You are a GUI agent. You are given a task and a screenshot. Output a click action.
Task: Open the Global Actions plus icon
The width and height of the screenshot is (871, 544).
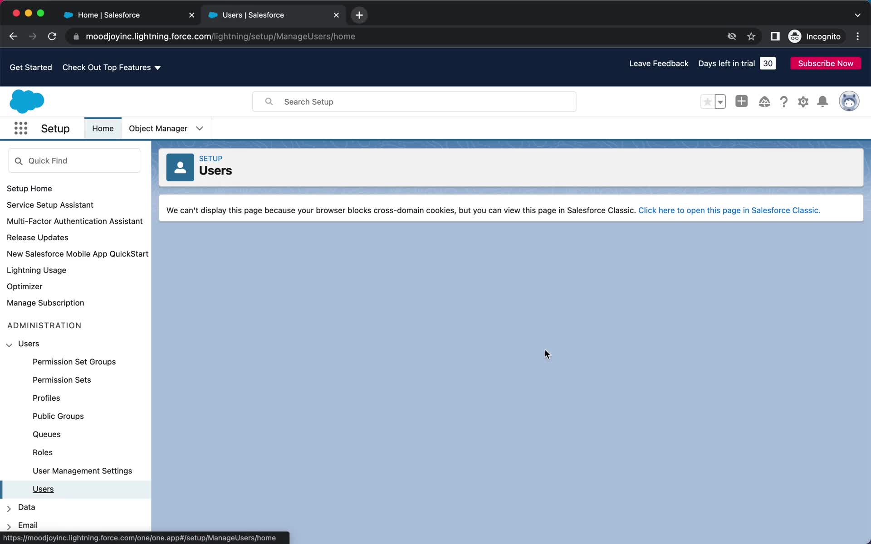[x=741, y=101]
